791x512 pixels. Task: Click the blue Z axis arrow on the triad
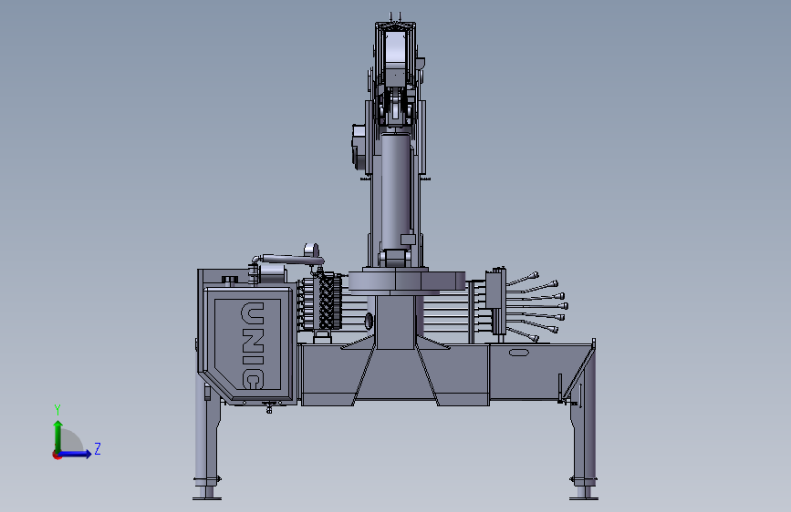75,454
